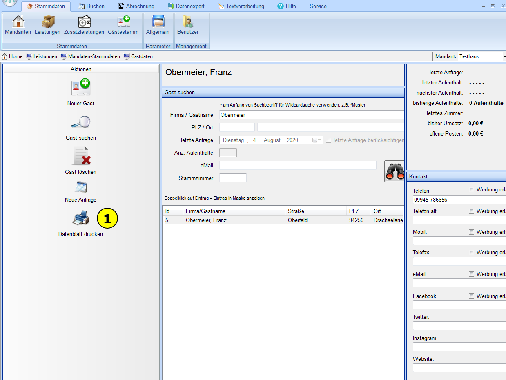Image resolution: width=506 pixels, height=380 pixels.
Task: Open the Mandanten ribbon icon
Action: pyautogui.click(x=18, y=22)
